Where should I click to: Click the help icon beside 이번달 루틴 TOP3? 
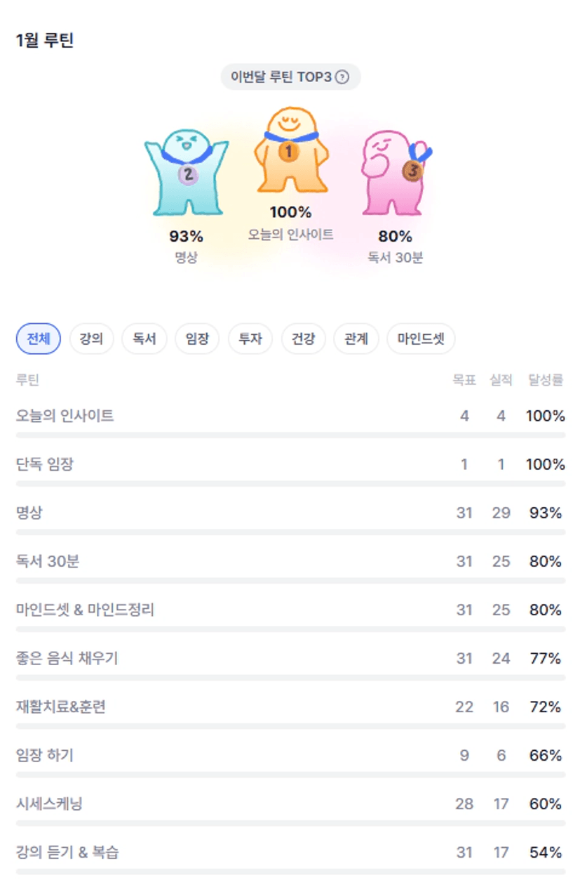pyautogui.click(x=342, y=77)
